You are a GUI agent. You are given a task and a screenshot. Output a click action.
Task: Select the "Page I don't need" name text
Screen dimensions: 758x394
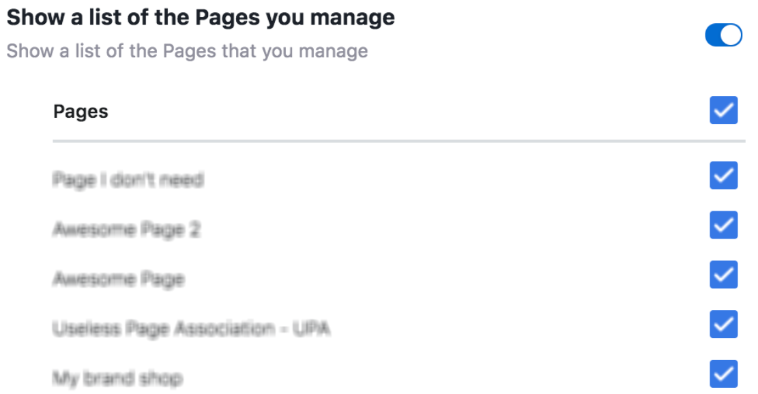128,180
